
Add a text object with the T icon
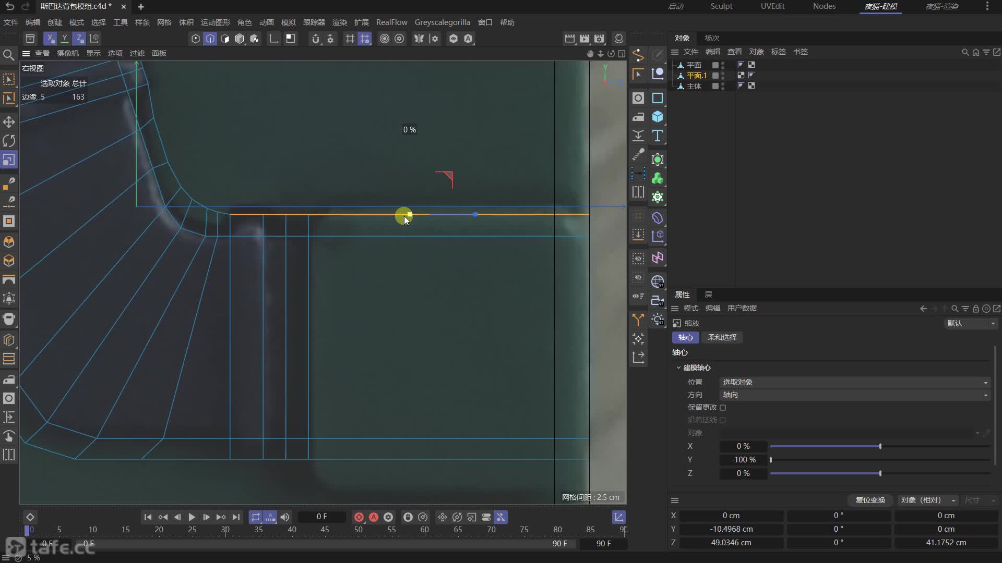coord(658,136)
